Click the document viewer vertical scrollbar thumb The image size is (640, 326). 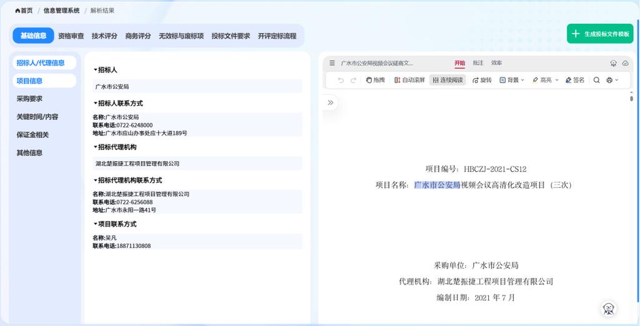pyautogui.click(x=631, y=98)
